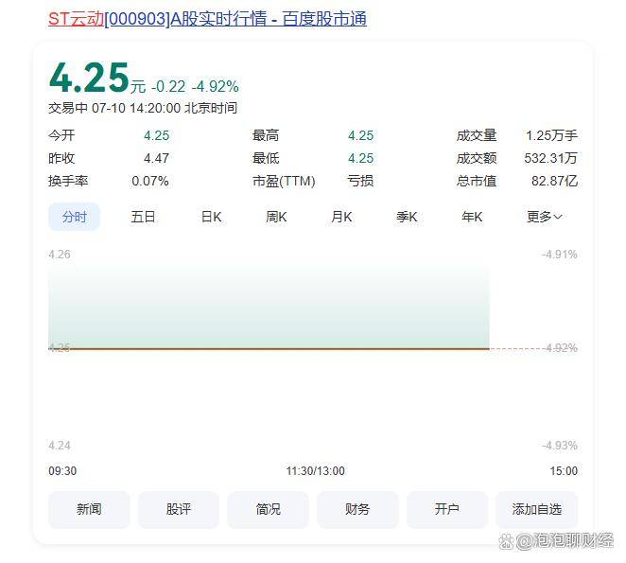
Task: Click the 最低 value 4.25
Action: (361, 158)
